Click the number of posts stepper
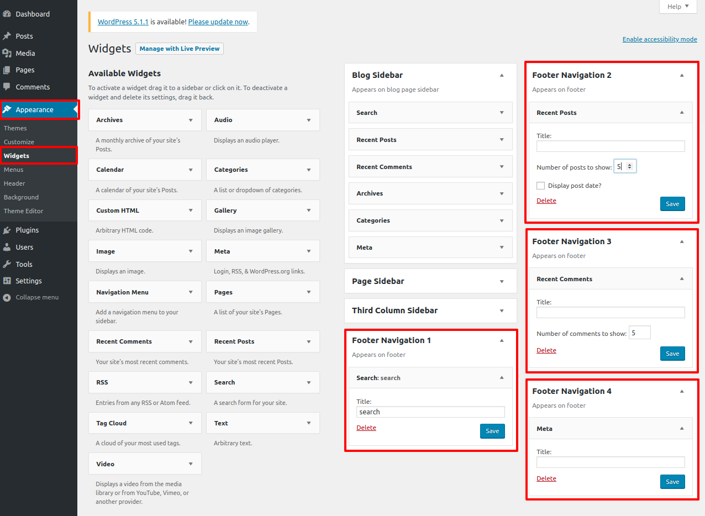The height and width of the screenshot is (516, 705). (x=629, y=166)
